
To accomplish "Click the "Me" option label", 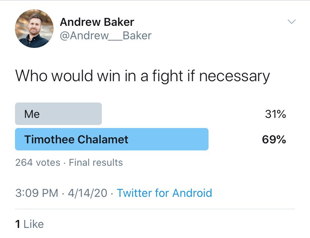I will coord(32,114).
